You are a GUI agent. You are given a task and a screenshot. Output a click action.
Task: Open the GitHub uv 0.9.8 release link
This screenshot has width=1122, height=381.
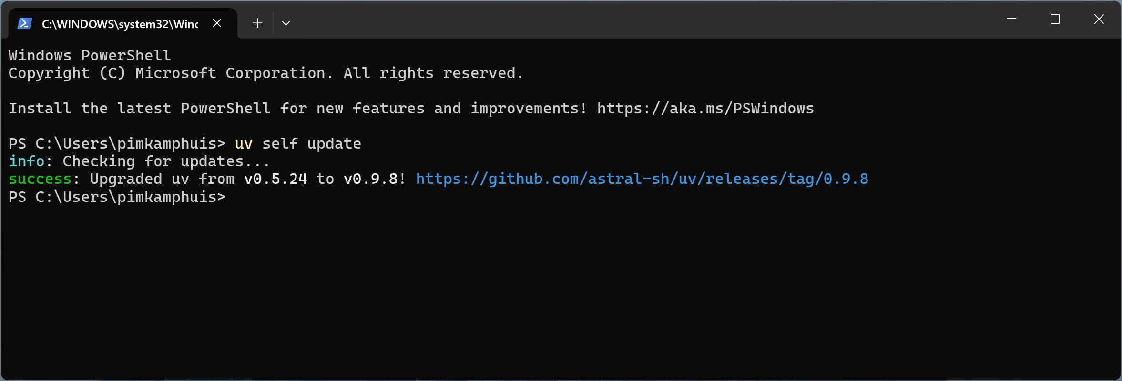pos(642,179)
